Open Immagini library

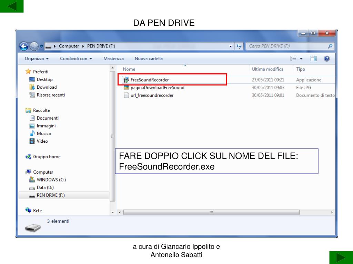tap(46, 126)
